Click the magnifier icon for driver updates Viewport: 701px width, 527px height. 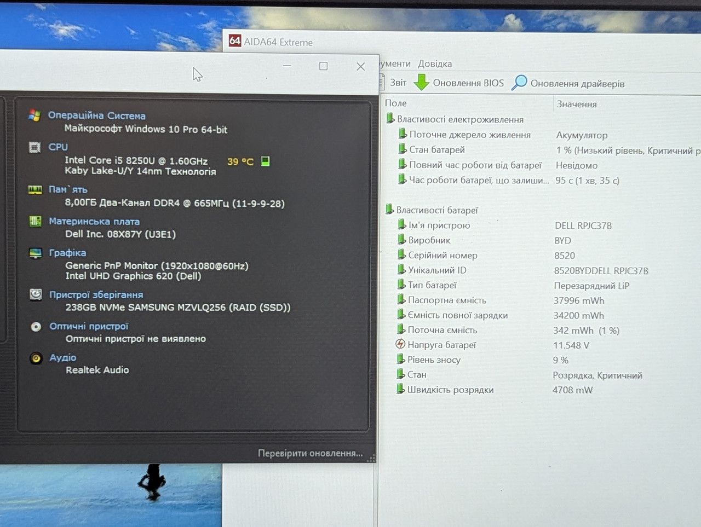pyautogui.click(x=519, y=83)
